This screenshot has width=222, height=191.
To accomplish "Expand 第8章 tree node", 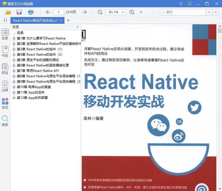I will pyautogui.click(x=14, y=76).
